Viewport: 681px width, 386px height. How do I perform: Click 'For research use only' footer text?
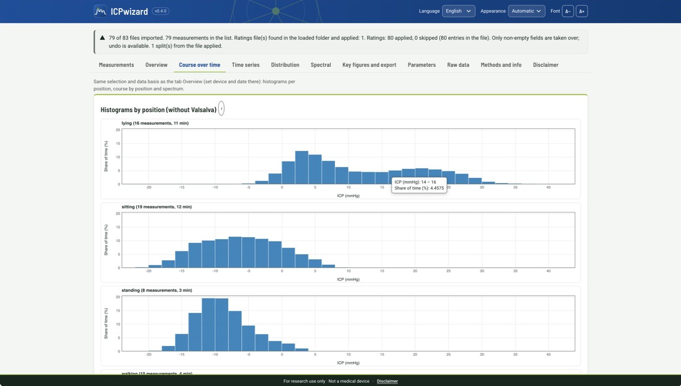(304, 381)
